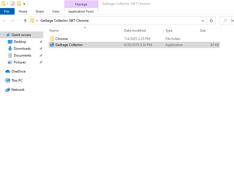Click the search magnifier icon
Image resolution: width=234 pixels, height=170 pixels.
coord(225,21)
